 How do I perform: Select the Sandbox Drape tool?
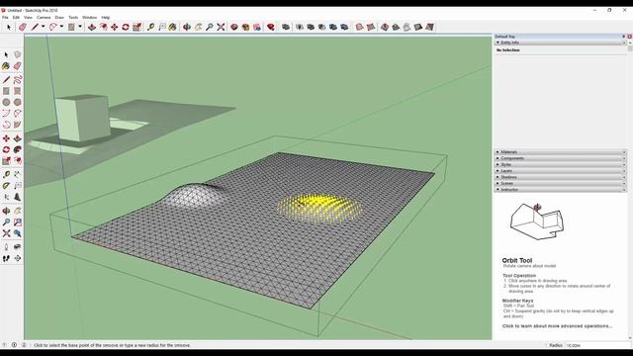(407, 27)
